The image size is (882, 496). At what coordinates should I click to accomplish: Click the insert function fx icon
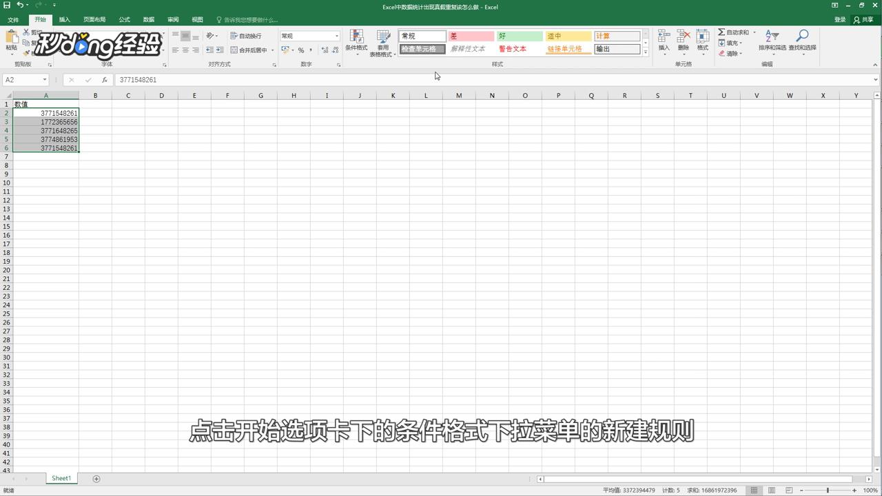(105, 80)
